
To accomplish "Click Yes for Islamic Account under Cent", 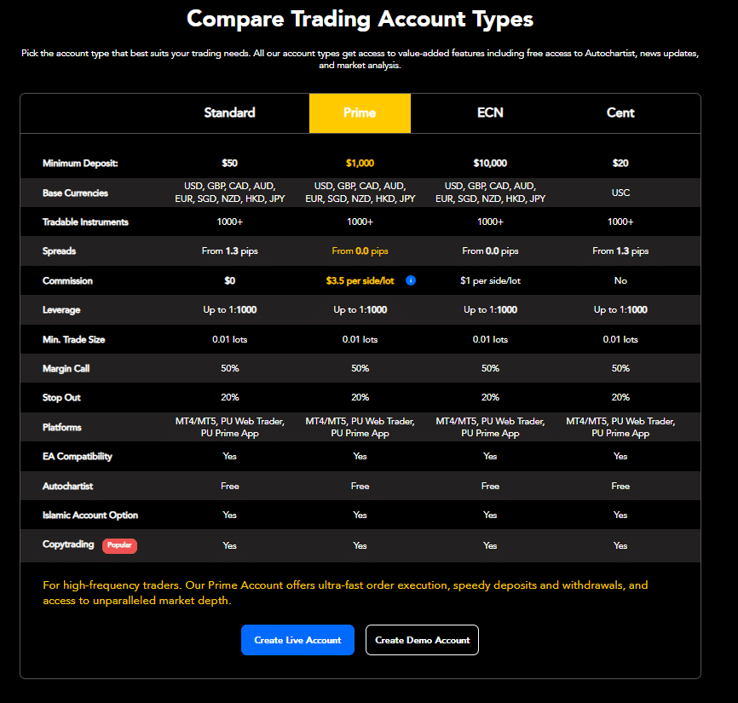I will [x=620, y=515].
